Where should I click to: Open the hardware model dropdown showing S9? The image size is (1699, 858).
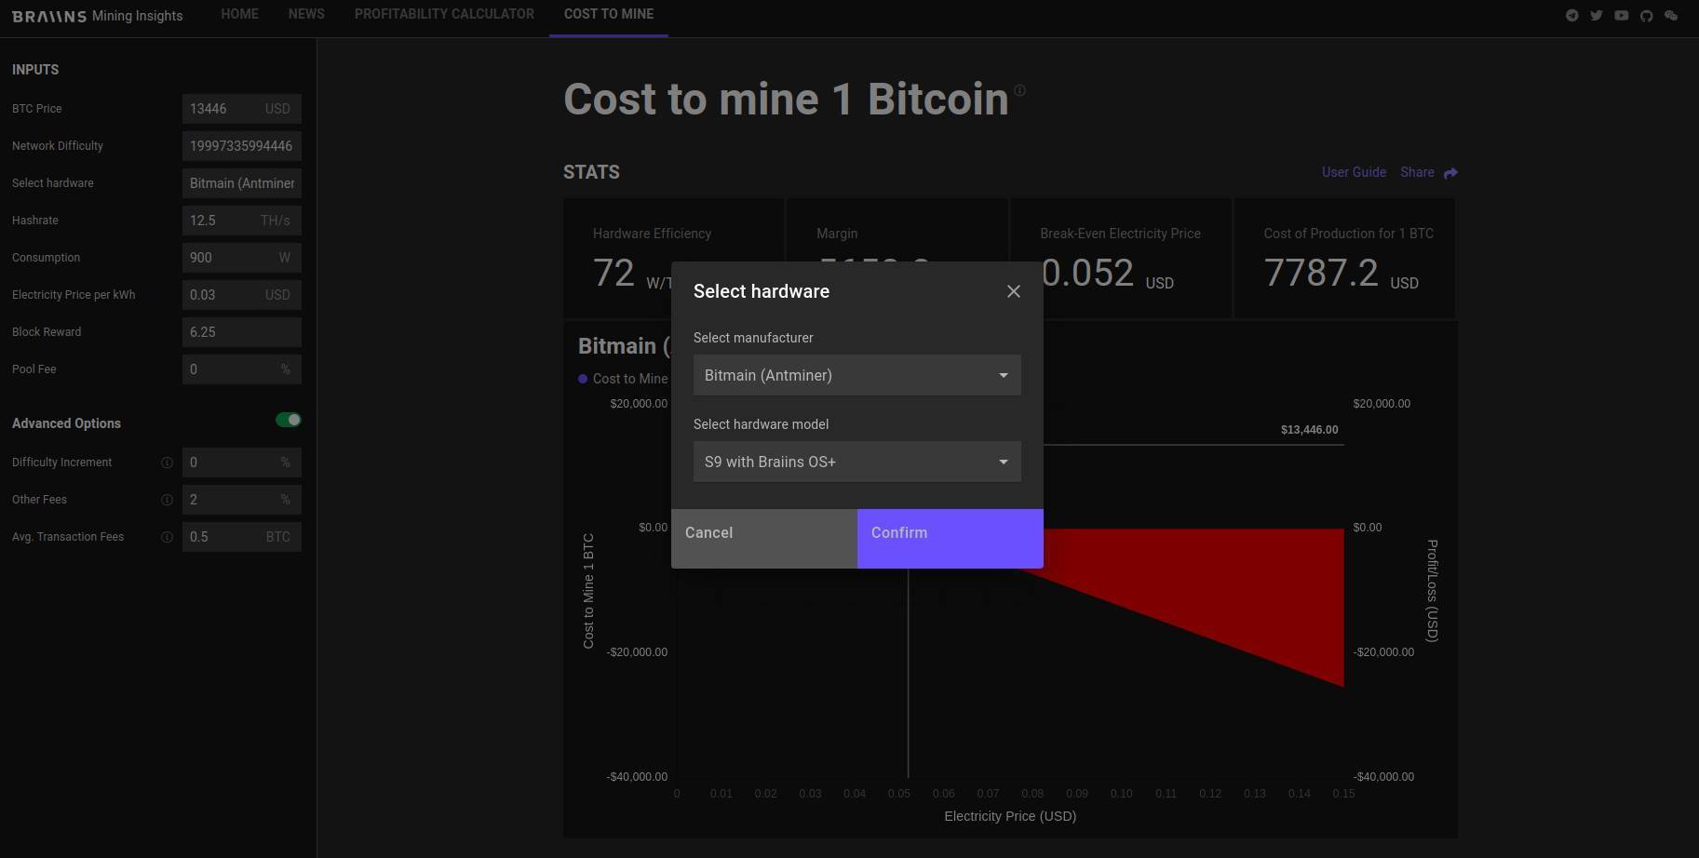click(856, 462)
